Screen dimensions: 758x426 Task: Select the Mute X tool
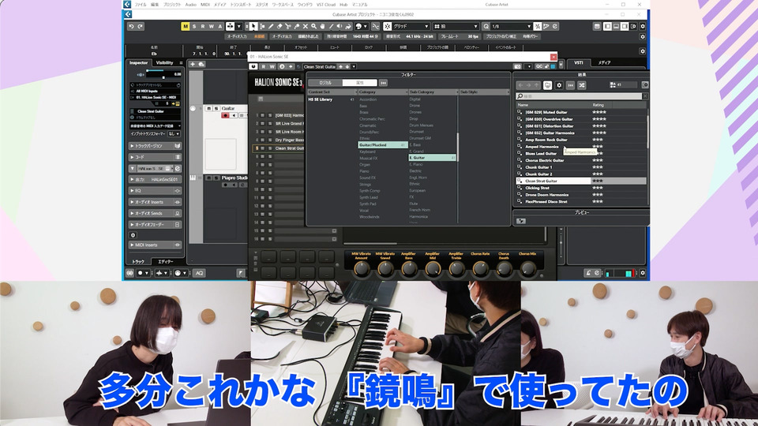coord(305,26)
